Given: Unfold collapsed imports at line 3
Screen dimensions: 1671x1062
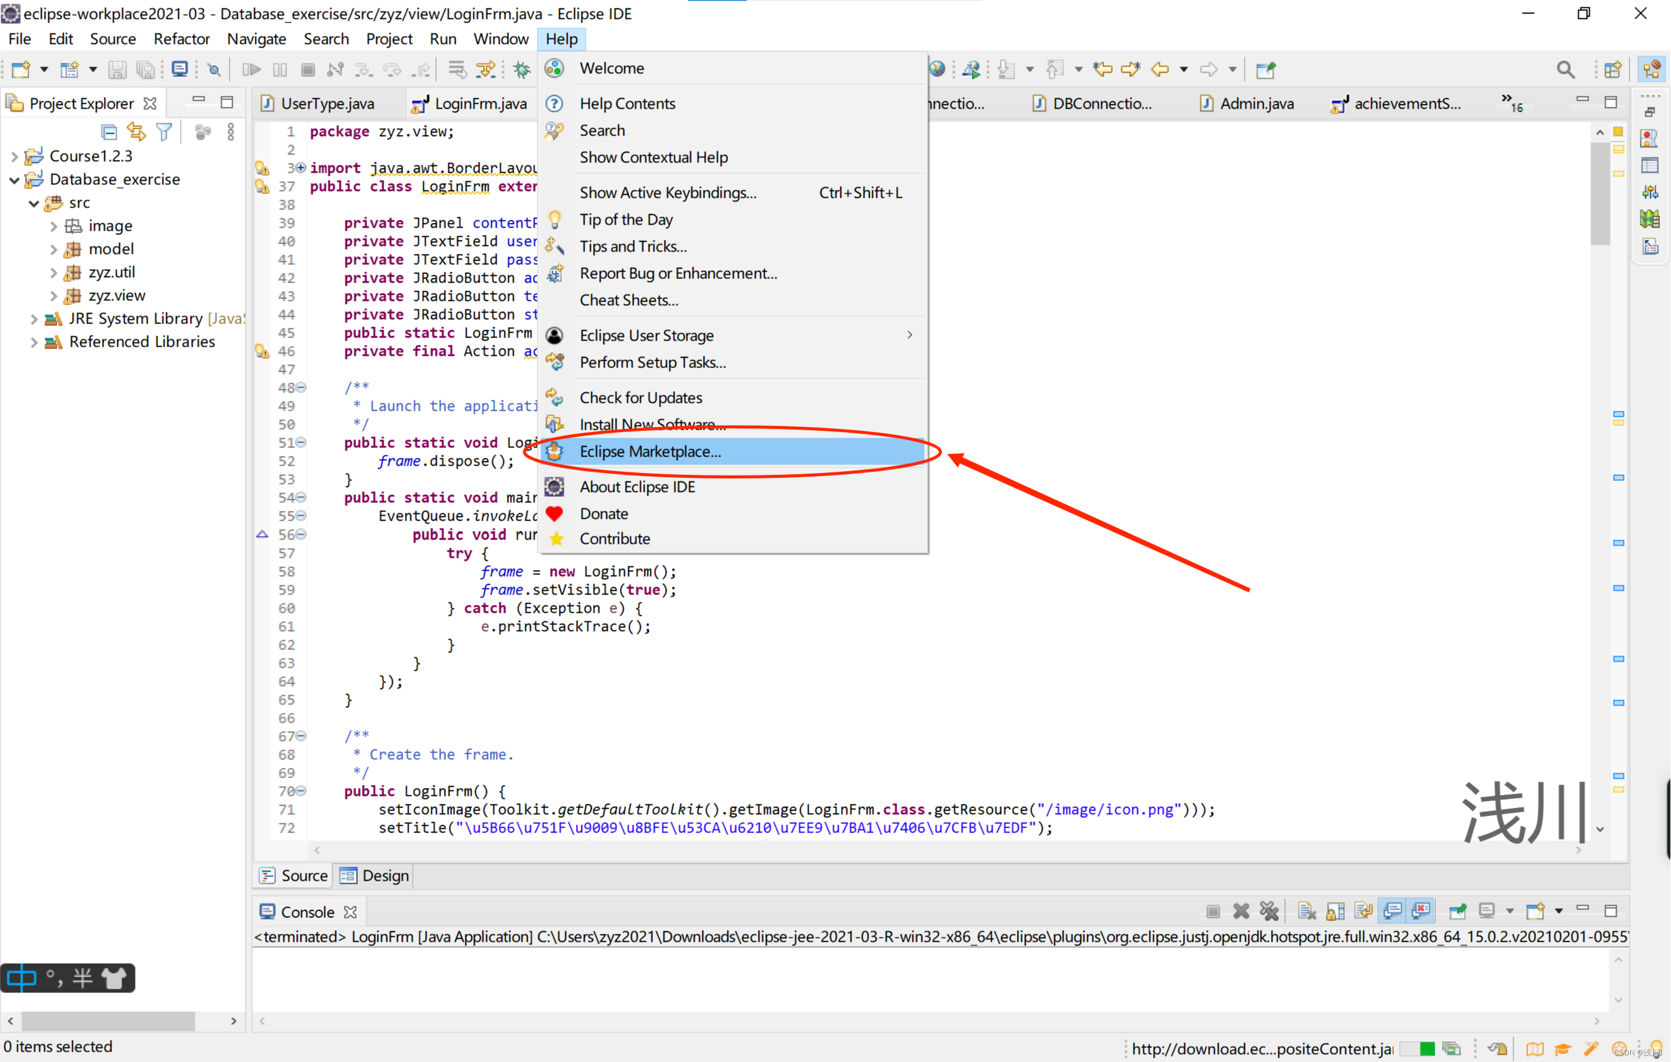Looking at the screenshot, I should [300, 168].
